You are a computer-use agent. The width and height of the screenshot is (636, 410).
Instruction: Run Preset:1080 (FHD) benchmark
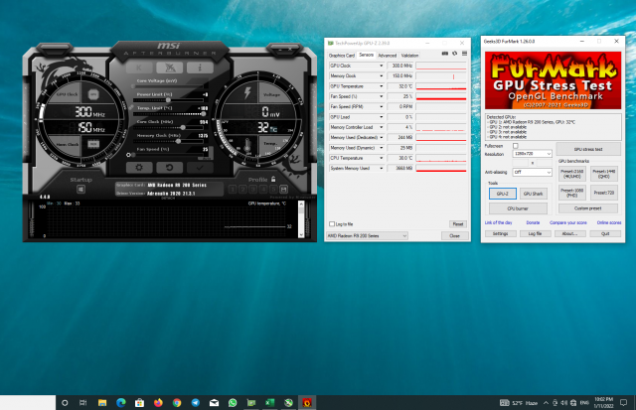[572, 193]
